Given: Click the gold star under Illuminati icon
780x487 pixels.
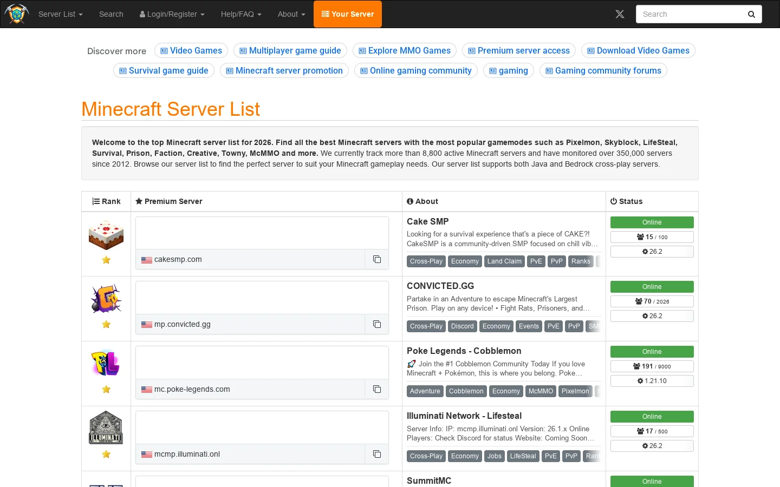Looking at the screenshot, I should pos(106,454).
